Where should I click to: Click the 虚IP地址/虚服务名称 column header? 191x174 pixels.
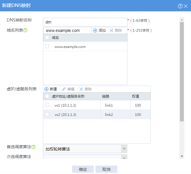tap(68, 96)
